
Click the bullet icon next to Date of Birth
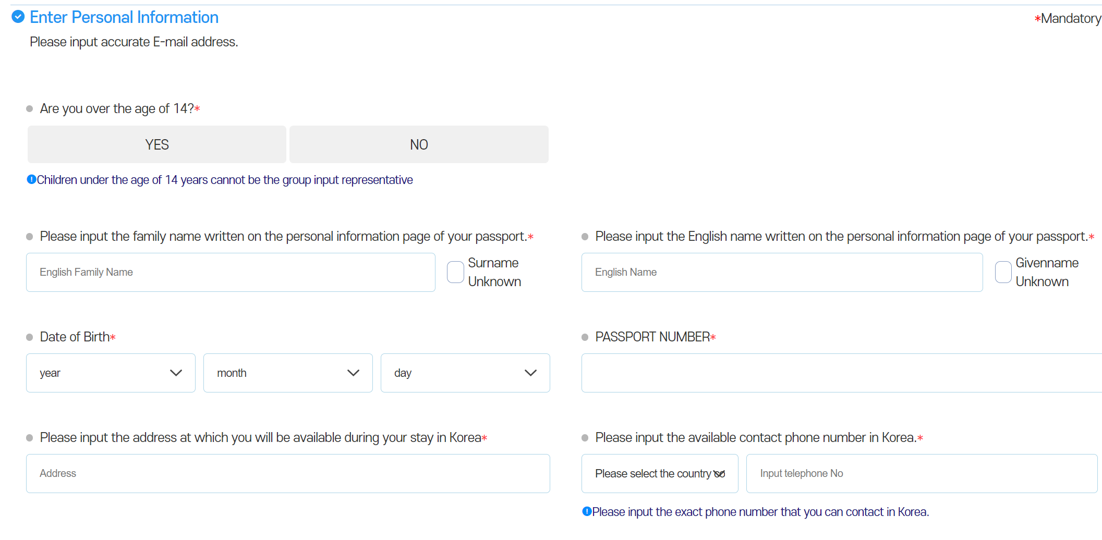[x=29, y=337]
